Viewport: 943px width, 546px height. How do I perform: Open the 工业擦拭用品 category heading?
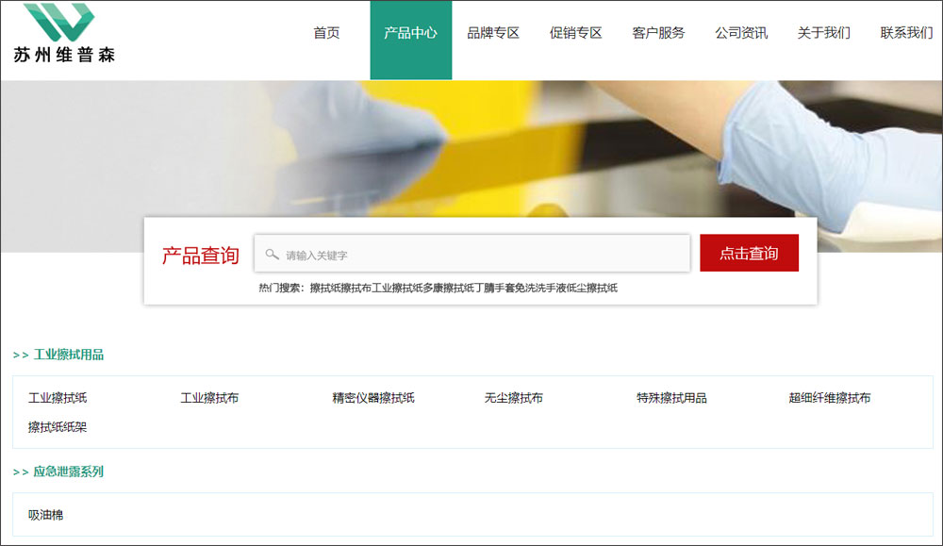pyautogui.click(x=68, y=355)
